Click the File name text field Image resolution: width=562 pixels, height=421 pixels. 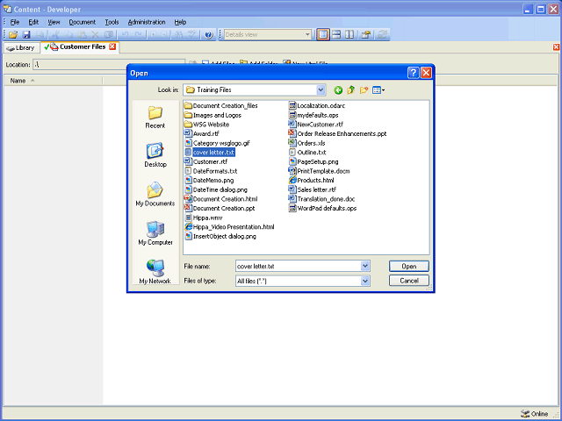click(299, 267)
